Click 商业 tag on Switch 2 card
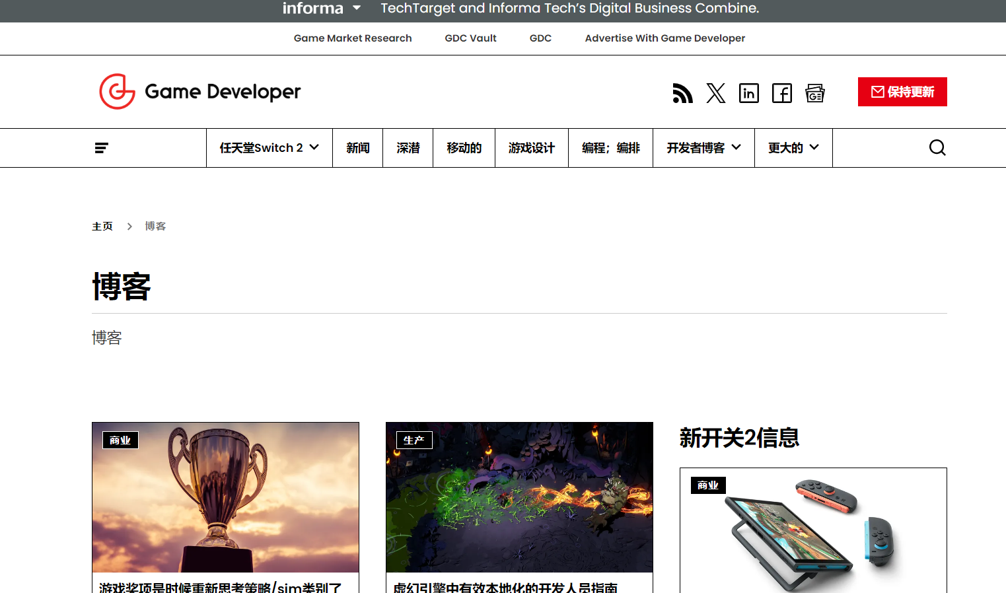The height and width of the screenshot is (593, 1006). click(x=708, y=485)
